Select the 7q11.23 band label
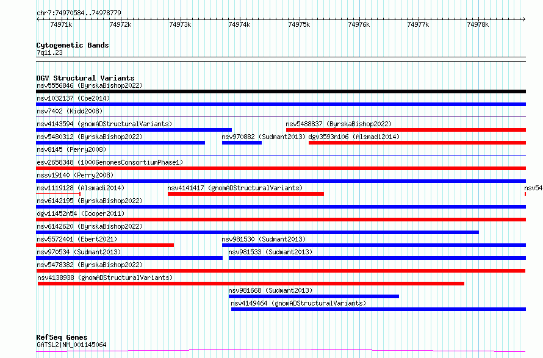 point(49,52)
